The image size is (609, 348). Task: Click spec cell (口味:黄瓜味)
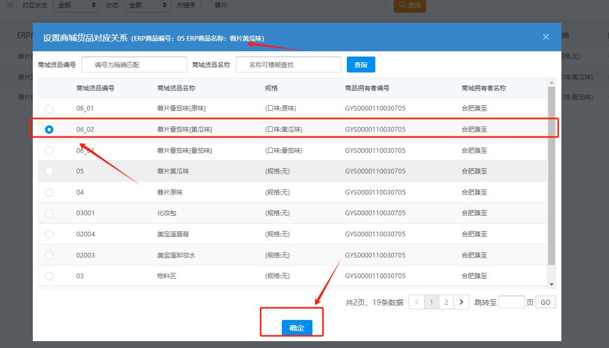click(283, 130)
